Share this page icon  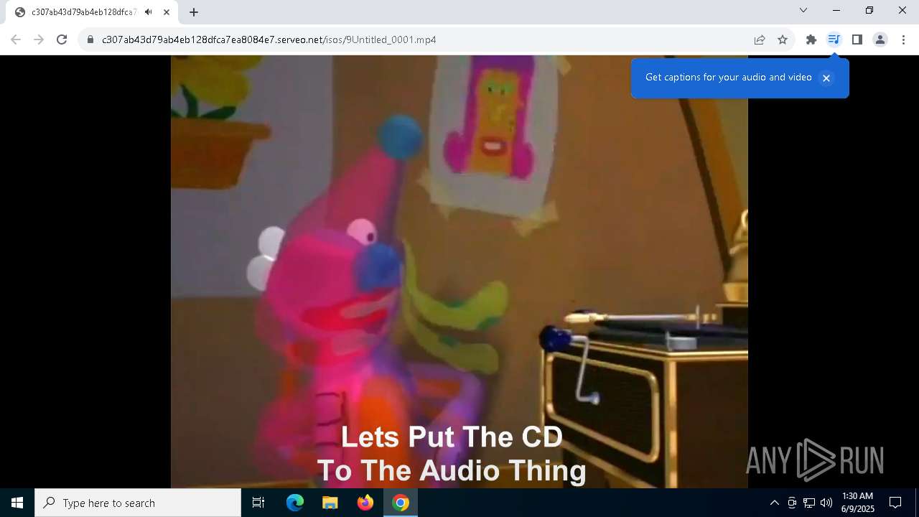760,39
